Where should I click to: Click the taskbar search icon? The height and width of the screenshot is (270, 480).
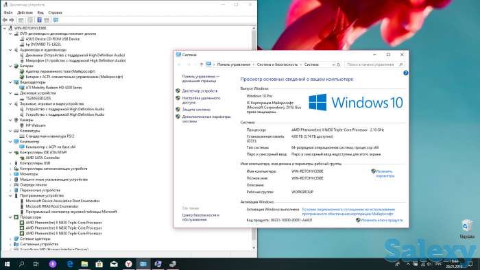click(x=21, y=264)
